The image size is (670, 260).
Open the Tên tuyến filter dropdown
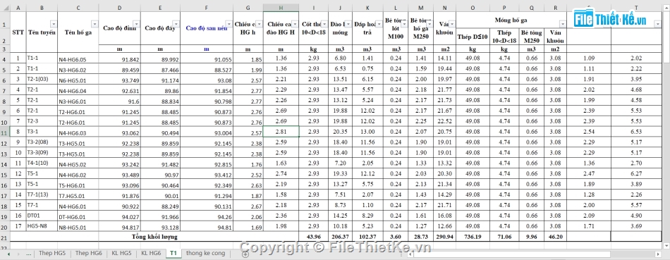[x=54, y=24]
